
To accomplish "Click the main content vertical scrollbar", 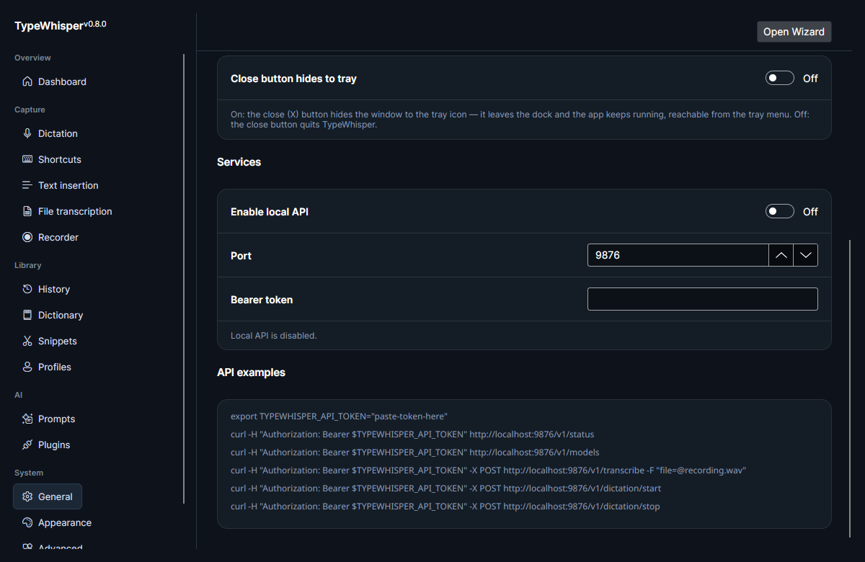I will [850, 388].
